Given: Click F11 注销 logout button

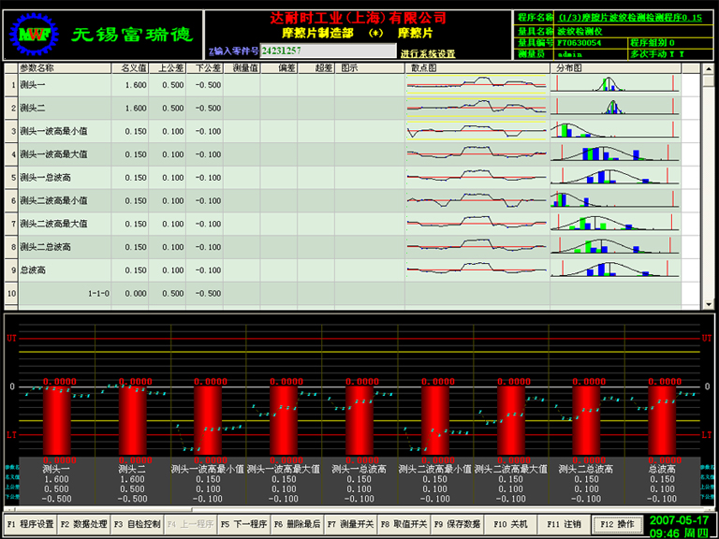Looking at the screenshot, I should pyautogui.click(x=565, y=524).
